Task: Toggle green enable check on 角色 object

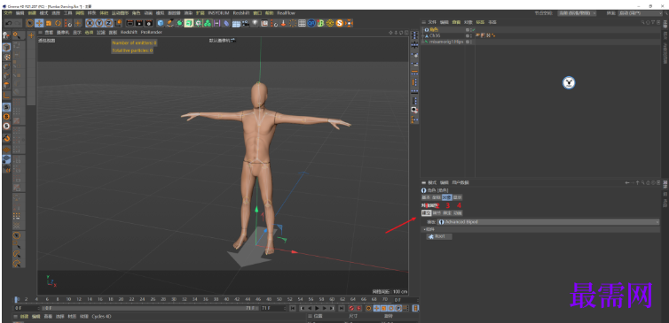Action: click(x=473, y=30)
